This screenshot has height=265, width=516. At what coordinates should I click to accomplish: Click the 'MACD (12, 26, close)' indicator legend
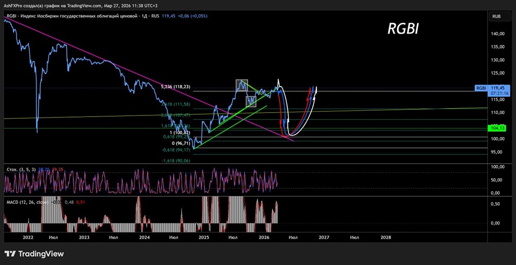point(27,202)
